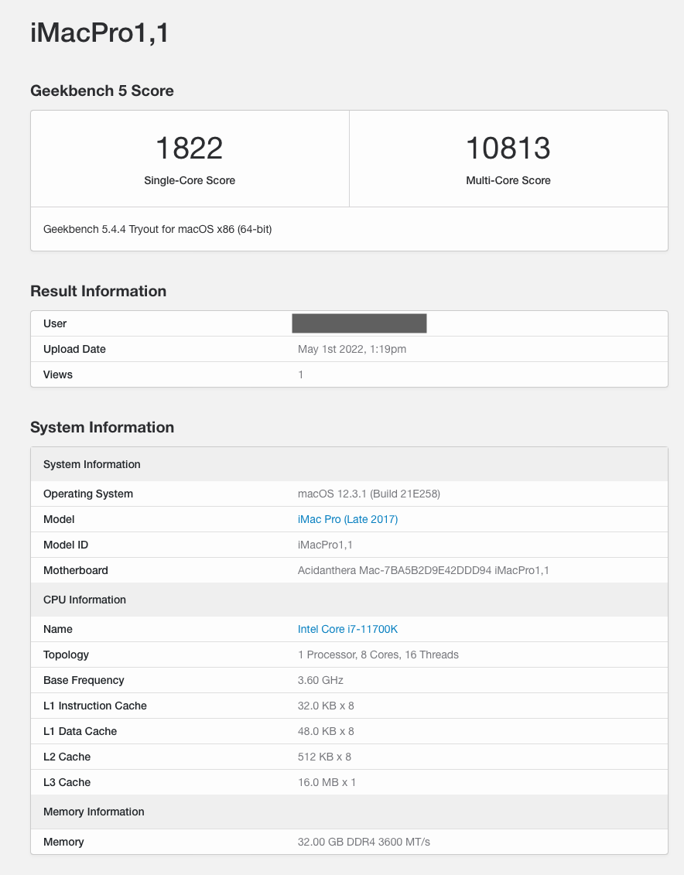Select L1 instruction cache value '32.0 KB x 8'
The height and width of the screenshot is (875, 684).
tap(326, 706)
